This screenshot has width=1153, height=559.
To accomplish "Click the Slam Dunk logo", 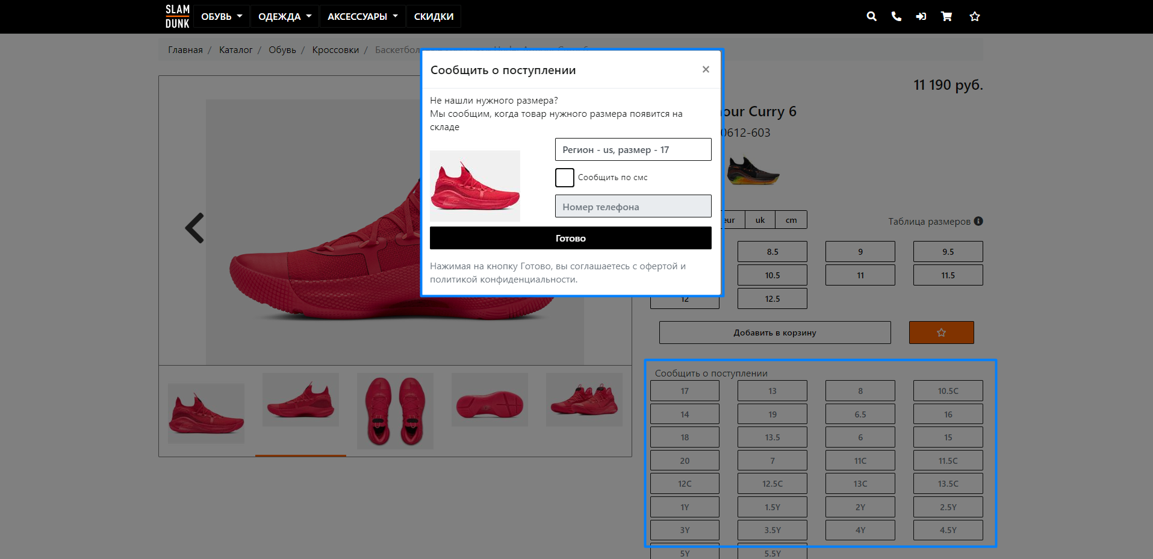I will [x=178, y=16].
